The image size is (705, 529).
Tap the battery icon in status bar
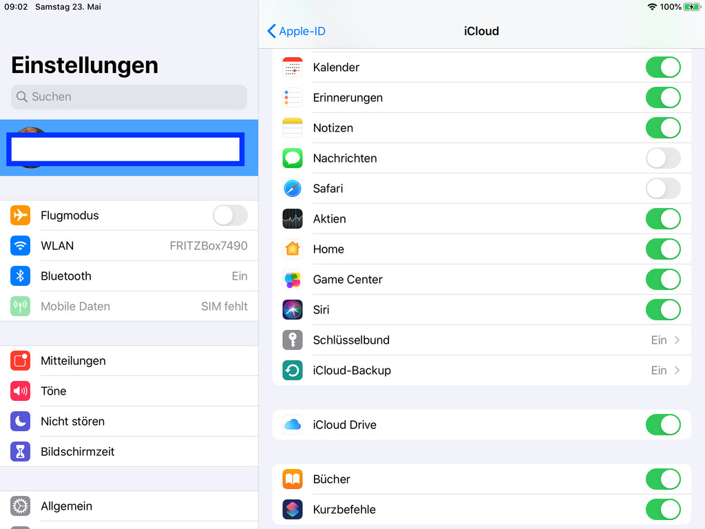coord(691,7)
